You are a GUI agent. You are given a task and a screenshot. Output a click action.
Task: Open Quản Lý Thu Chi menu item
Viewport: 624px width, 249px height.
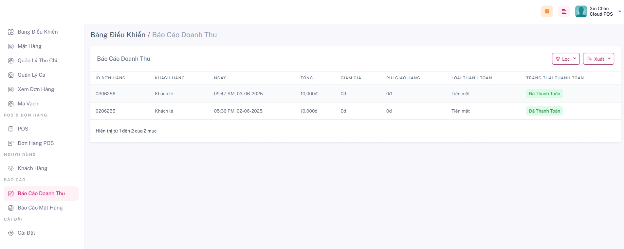tap(37, 61)
